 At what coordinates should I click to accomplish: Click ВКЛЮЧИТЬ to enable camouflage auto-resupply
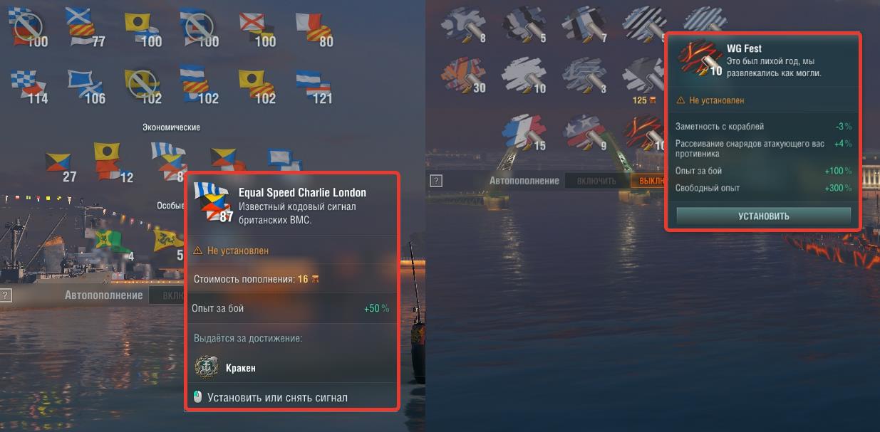point(596,181)
